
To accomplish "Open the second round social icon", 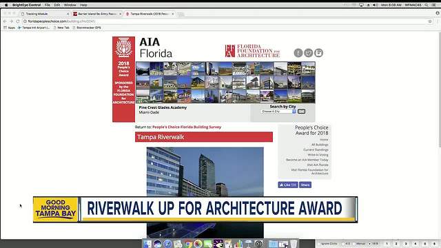I will [308, 53].
